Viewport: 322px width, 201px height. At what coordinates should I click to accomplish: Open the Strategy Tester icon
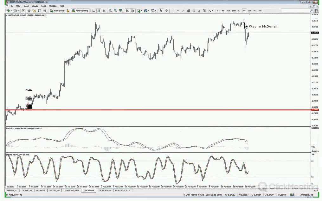(x=45, y=11)
